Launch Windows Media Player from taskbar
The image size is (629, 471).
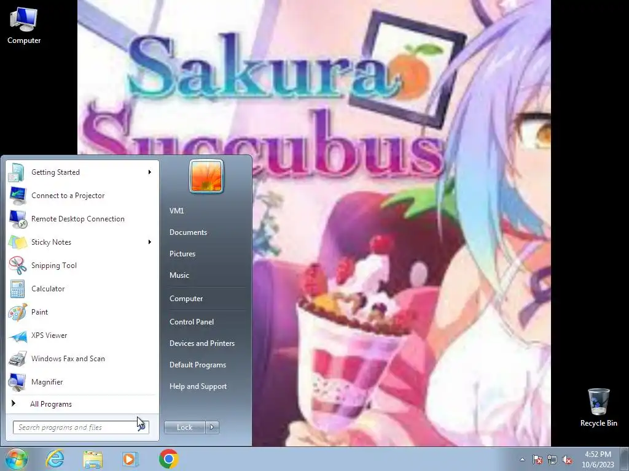coord(130,459)
